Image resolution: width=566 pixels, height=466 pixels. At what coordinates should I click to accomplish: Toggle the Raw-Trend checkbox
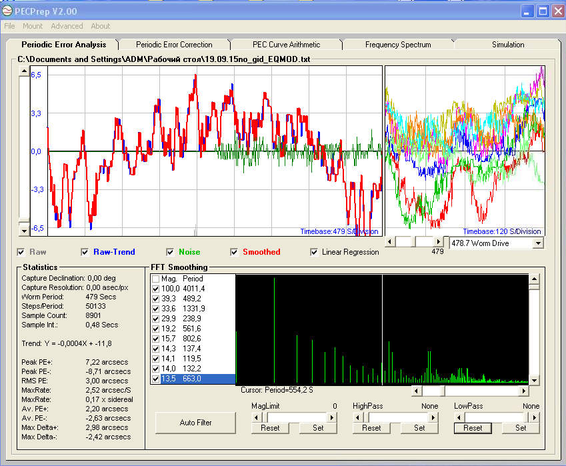(85, 252)
